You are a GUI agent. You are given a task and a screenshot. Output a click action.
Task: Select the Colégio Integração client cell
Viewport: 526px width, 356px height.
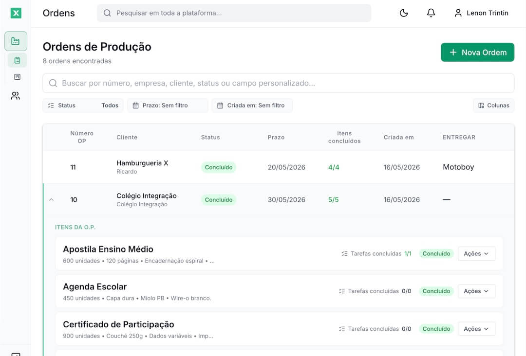[x=146, y=199]
